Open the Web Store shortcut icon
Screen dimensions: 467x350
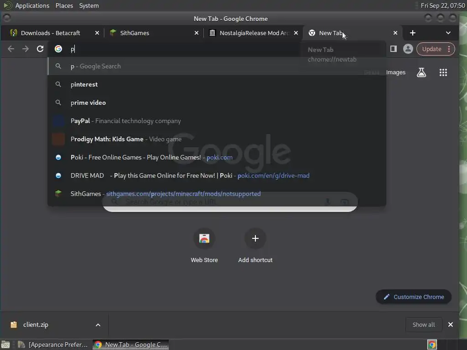pyautogui.click(x=204, y=238)
